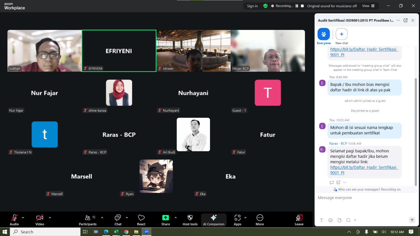Click the chat panel vertical scrollbar

[x=416, y=131]
